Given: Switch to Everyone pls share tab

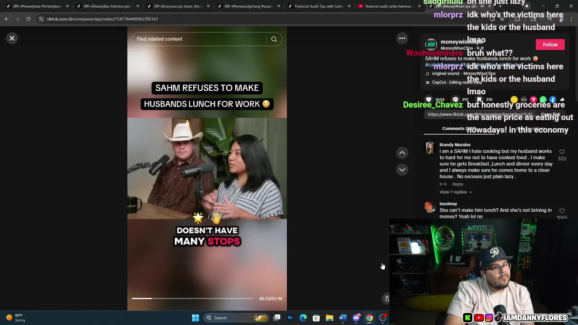Looking at the screenshot, I should click(x=178, y=6).
